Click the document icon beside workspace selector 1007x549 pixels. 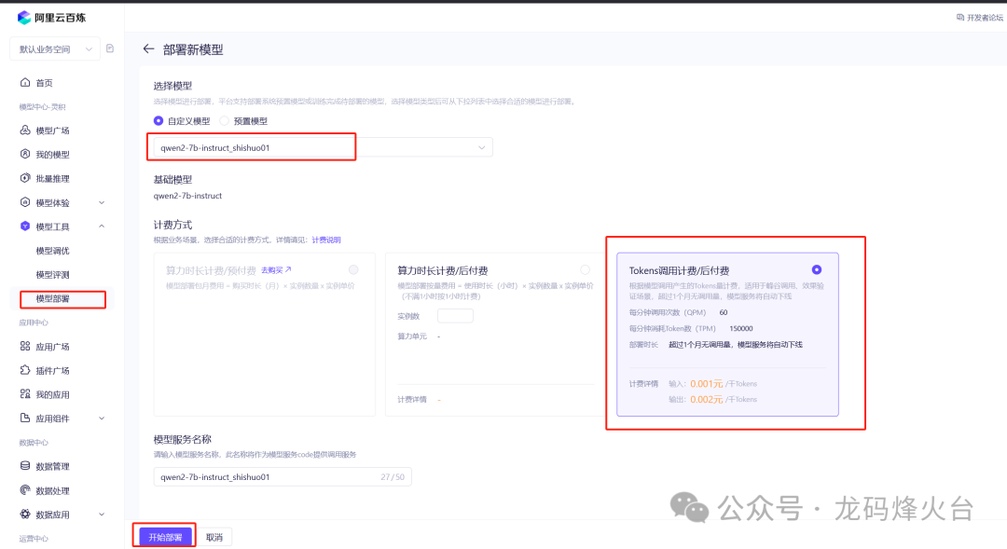[x=110, y=48]
